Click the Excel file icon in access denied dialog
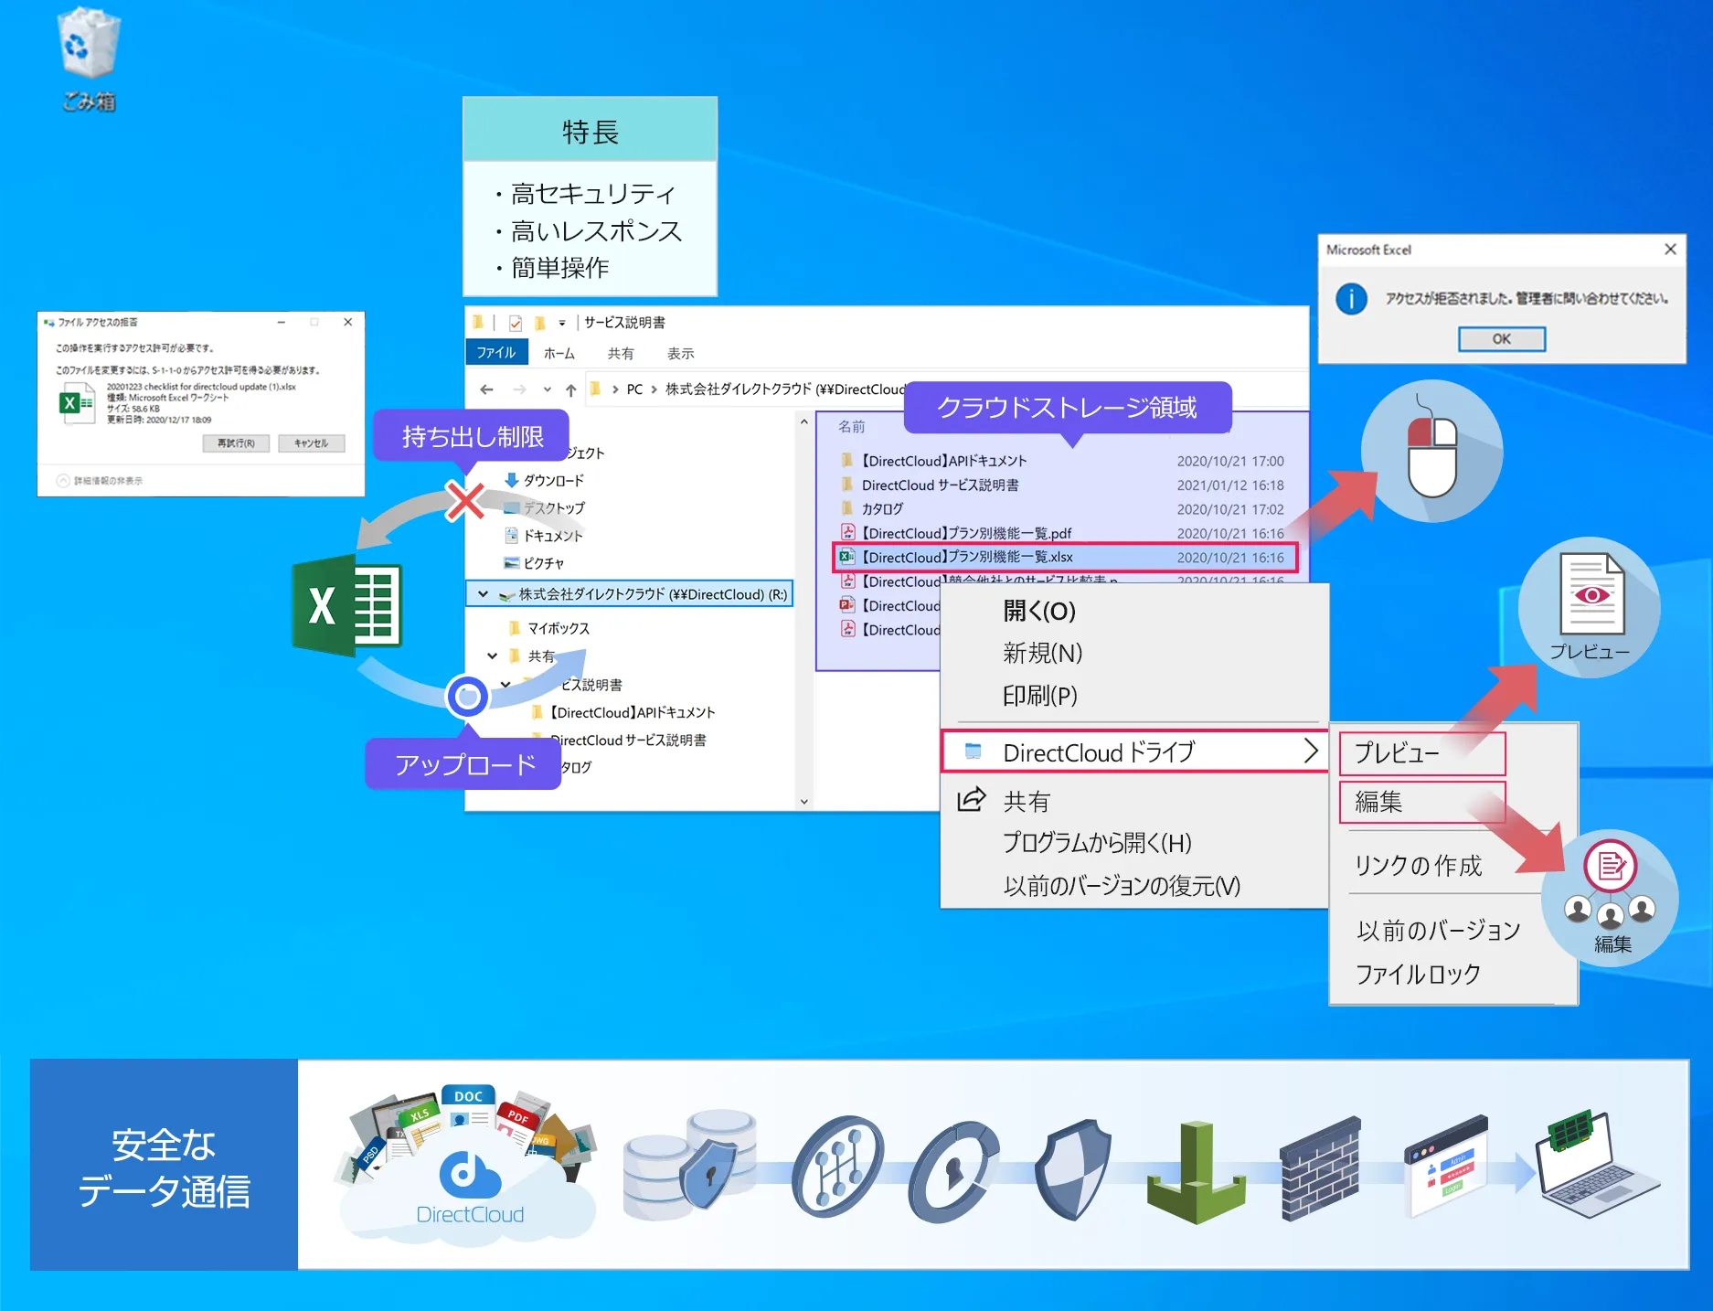This screenshot has height=1311, width=1713. (76, 403)
